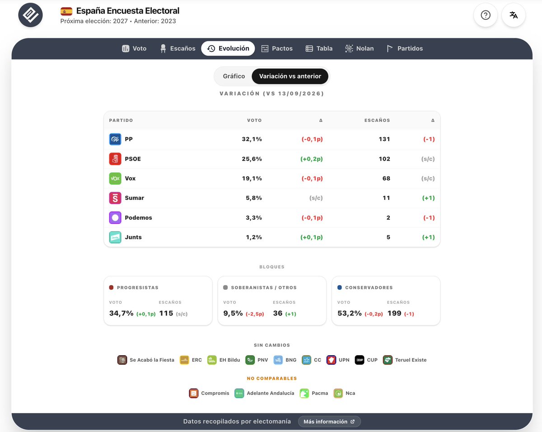Open the Pactos tab
Viewport: 542px width, 432px height.
point(277,48)
